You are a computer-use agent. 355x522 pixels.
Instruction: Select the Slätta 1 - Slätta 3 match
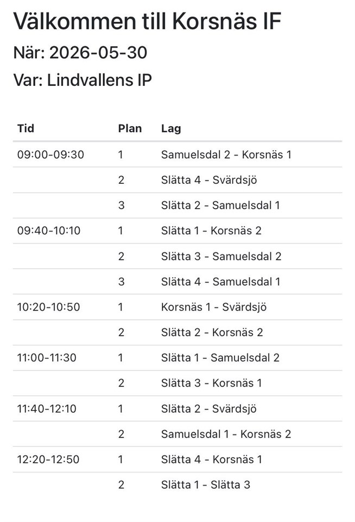click(205, 484)
